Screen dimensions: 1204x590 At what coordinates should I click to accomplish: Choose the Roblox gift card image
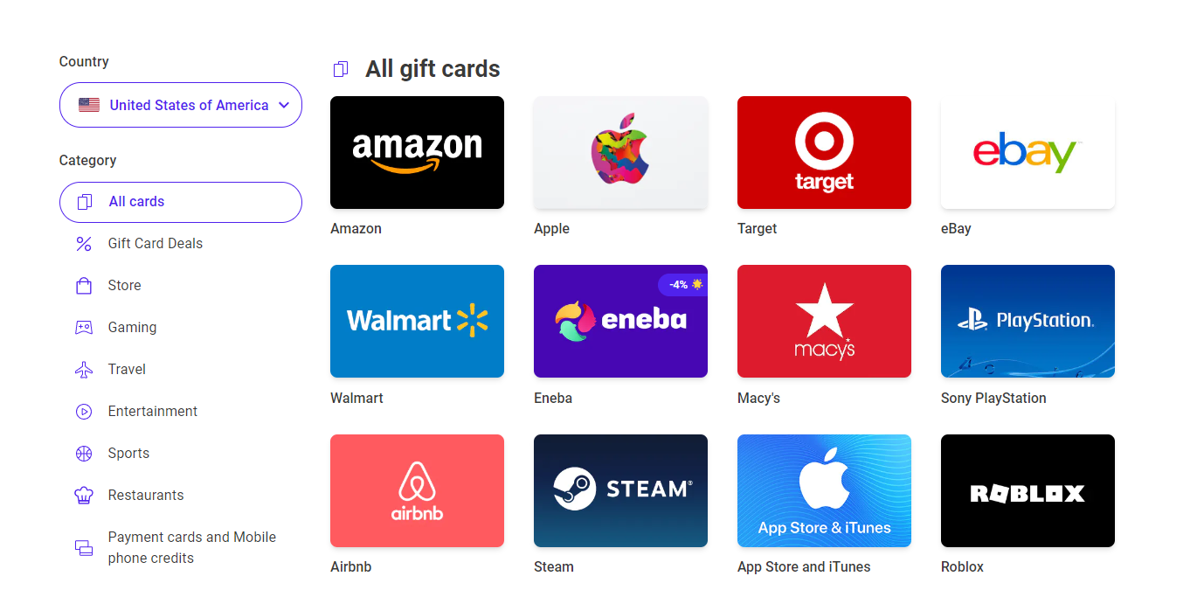pos(1028,490)
